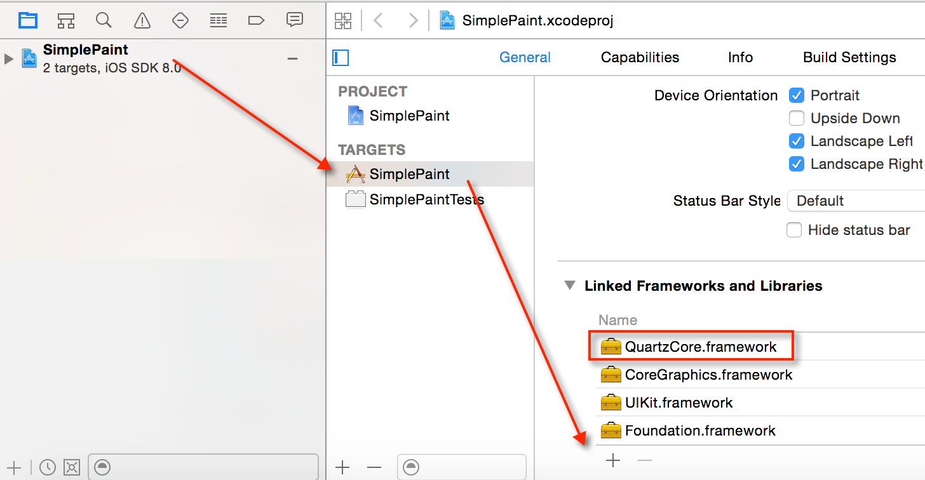Switch to the General tab

(x=525, y=57)
